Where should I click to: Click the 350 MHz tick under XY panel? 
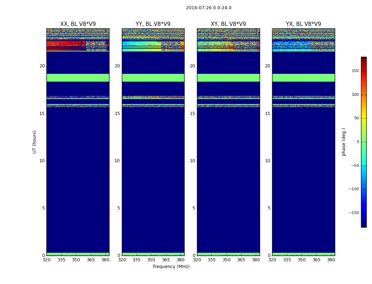(x=226, y=260)
